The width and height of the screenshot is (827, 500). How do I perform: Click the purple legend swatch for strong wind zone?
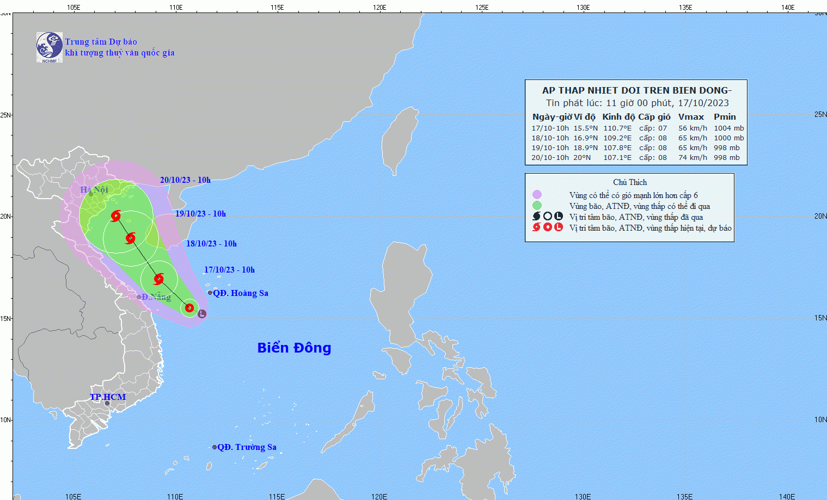(537, 194)
